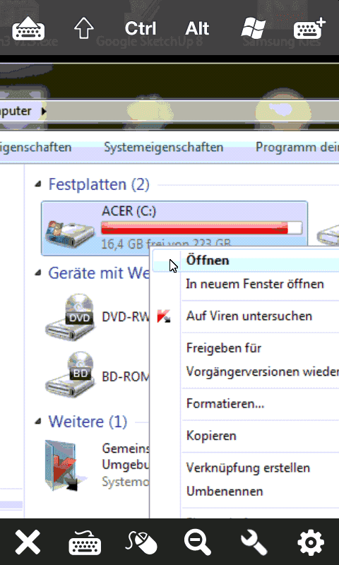The height and width of the screenshot is (565, 339).
Task: Hide the on-screen keyboard icon
Action: pos(28,29)
